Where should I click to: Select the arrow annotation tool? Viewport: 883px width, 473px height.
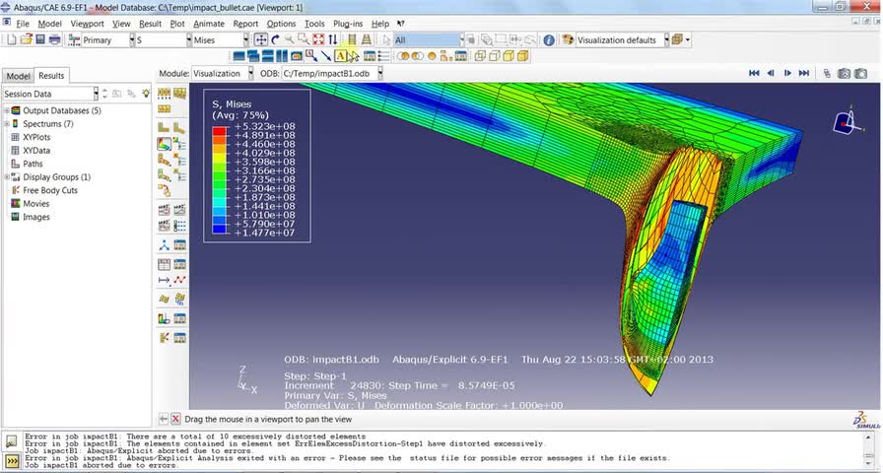point(326,56)
